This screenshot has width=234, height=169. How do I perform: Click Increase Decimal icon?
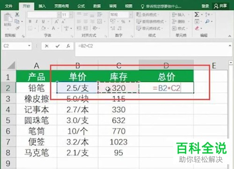tap(113, 28)
